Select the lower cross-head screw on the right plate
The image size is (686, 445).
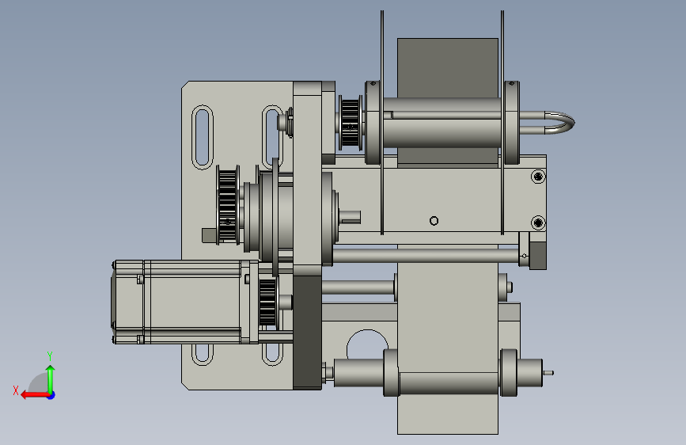pos(538,223)
